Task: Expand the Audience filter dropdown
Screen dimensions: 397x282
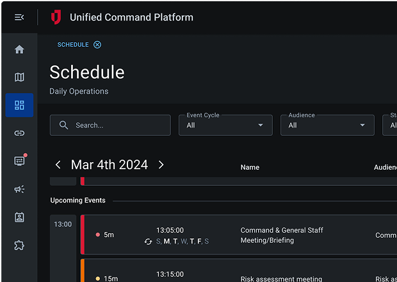Action: tap(327, 126)
